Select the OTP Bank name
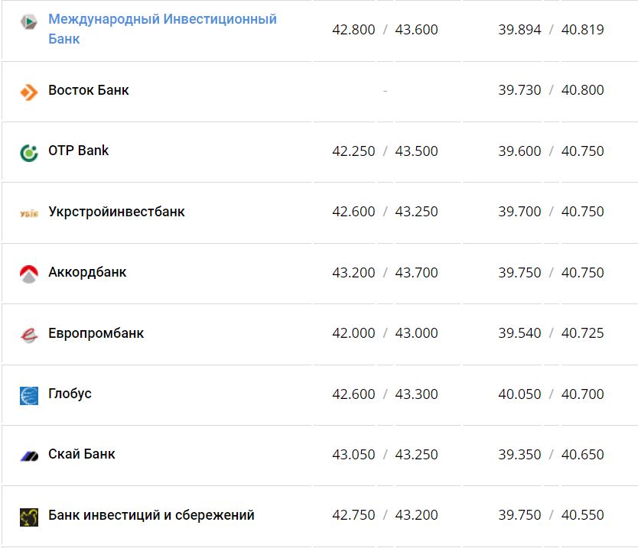Screen dimensions: 638x548 coord(79,151)
